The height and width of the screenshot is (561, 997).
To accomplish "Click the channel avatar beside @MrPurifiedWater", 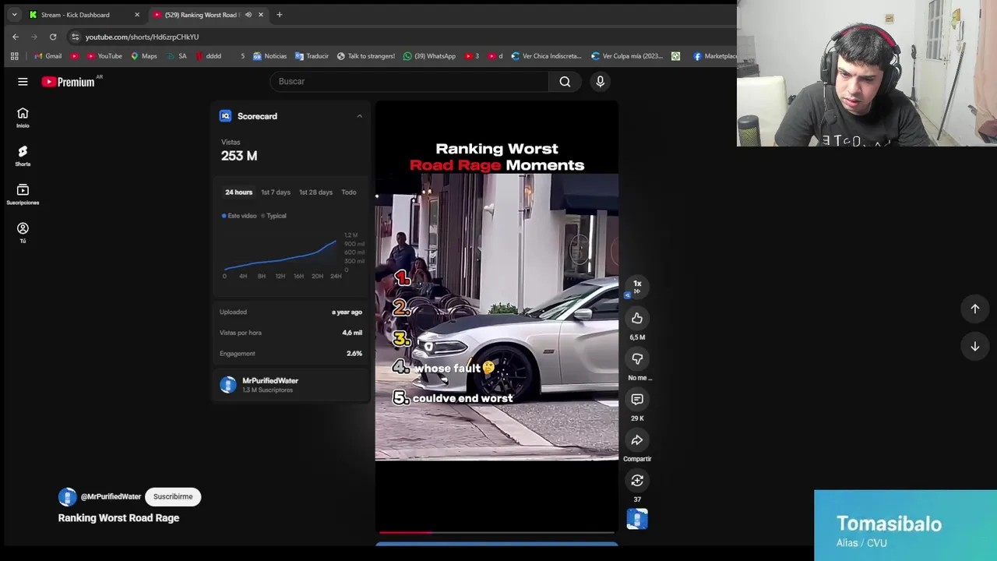I will tap(67, 496).
